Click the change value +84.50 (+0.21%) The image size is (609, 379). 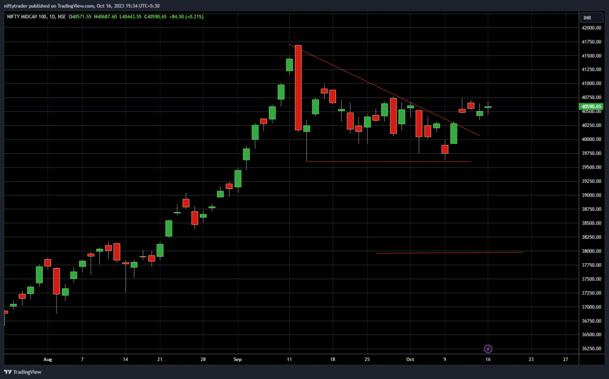click(x=186, y=17)
